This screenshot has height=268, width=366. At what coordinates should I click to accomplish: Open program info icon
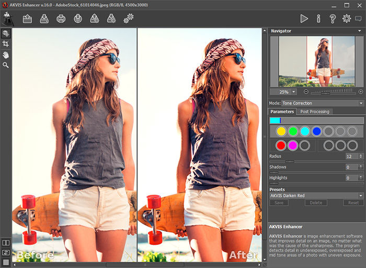tap(318, 18)
